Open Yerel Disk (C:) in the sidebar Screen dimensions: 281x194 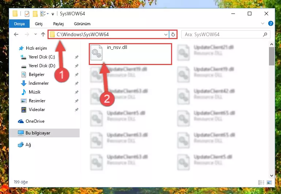coord(42,57)
